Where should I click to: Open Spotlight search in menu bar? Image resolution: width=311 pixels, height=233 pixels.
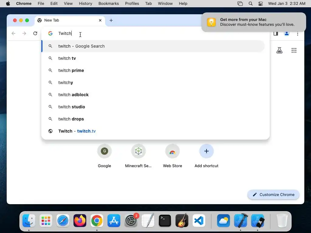(x=251, y=4)
